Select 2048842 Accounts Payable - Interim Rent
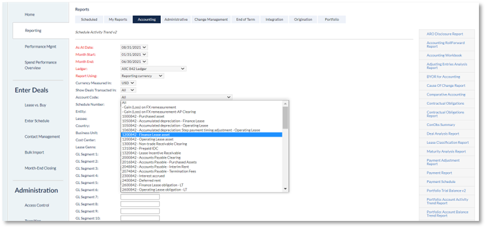The image size is (486, 228). click(x=201, y=167)
